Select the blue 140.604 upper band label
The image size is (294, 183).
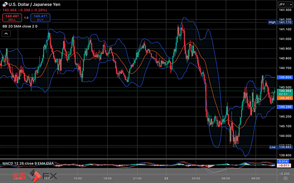(285, 77)
